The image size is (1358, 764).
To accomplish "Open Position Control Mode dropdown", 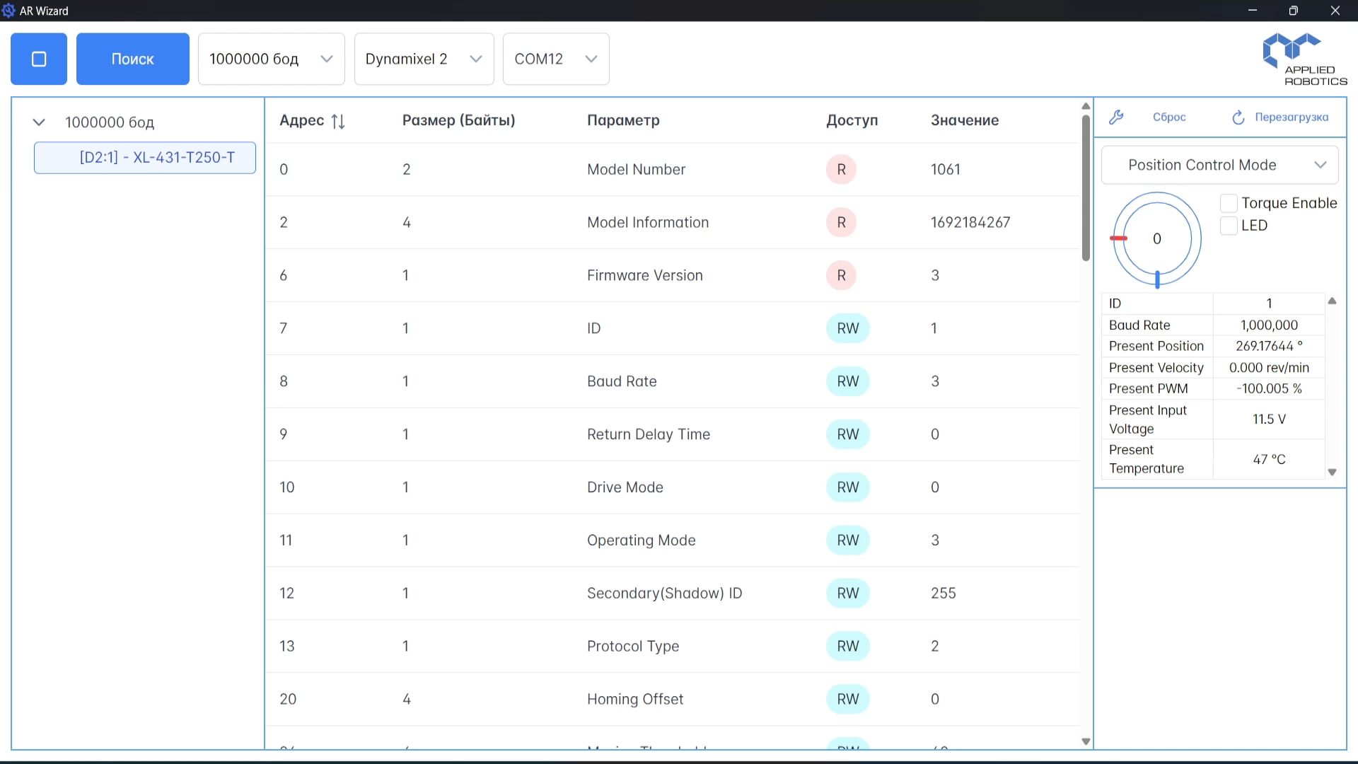I will click(1219, 165).
